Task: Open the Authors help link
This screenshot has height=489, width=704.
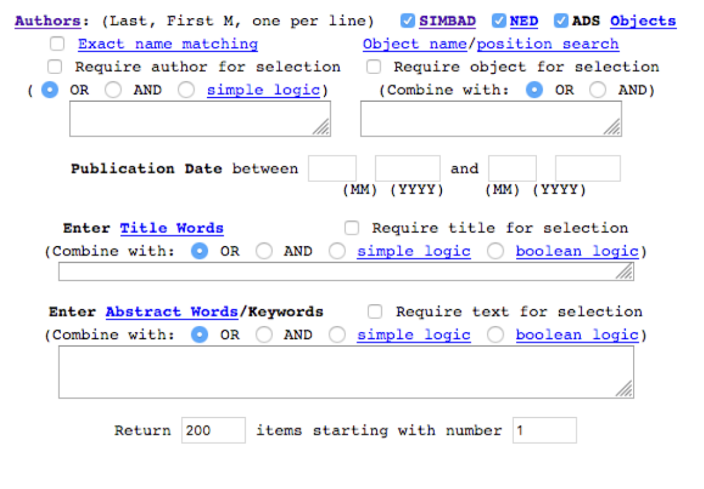Action: [x=48, y=21]
